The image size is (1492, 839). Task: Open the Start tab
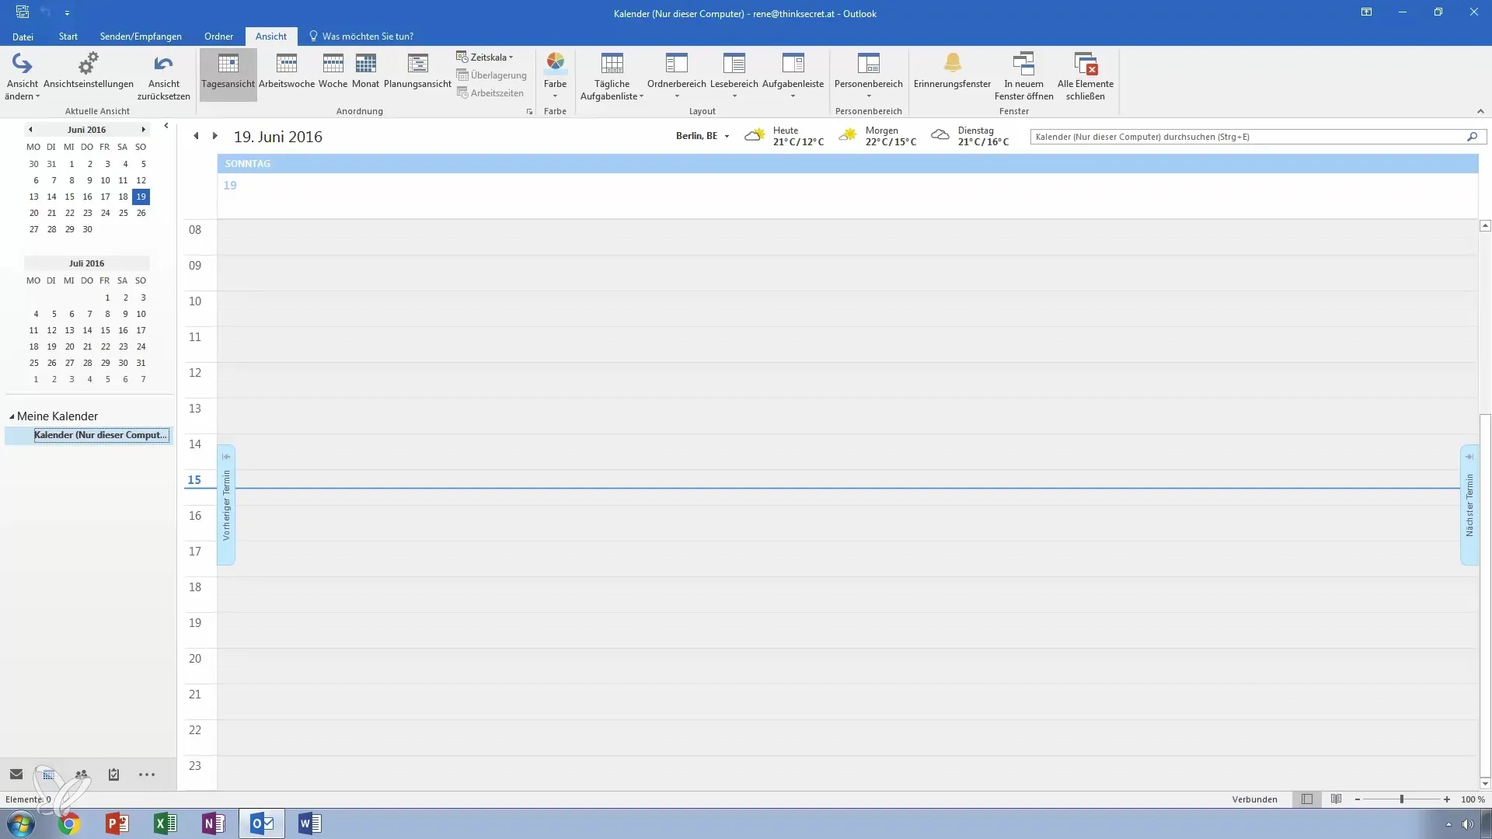tap(68, 37)
